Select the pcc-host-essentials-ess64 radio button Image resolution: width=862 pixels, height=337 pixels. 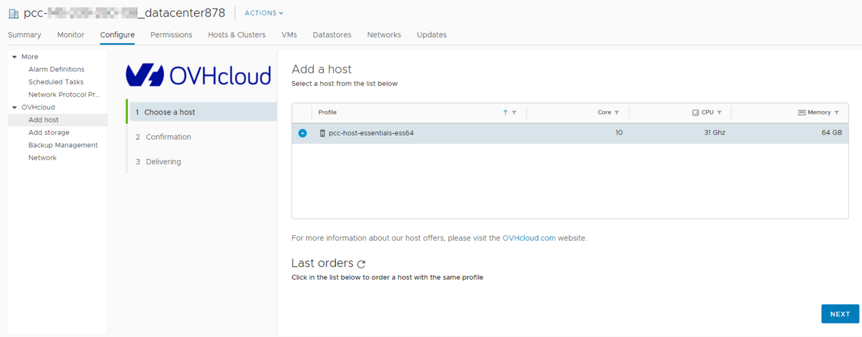302,133
